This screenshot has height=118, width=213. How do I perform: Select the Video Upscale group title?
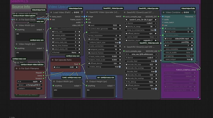coord(60,7)
